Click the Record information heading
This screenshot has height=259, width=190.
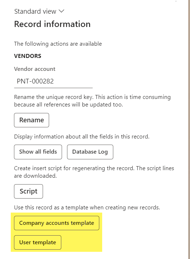(52, 24)
